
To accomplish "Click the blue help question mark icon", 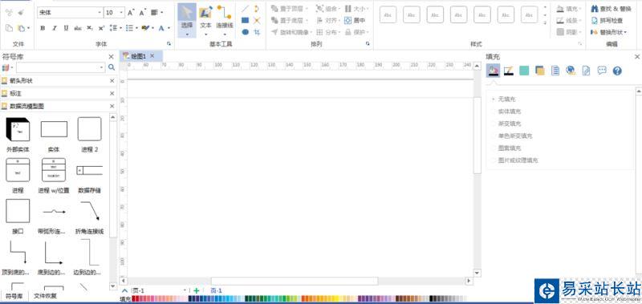I will click(617, 71).
